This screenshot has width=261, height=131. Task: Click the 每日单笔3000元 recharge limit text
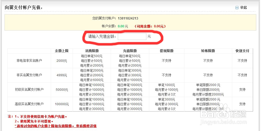pyautogui.click(x=130, y=70)
